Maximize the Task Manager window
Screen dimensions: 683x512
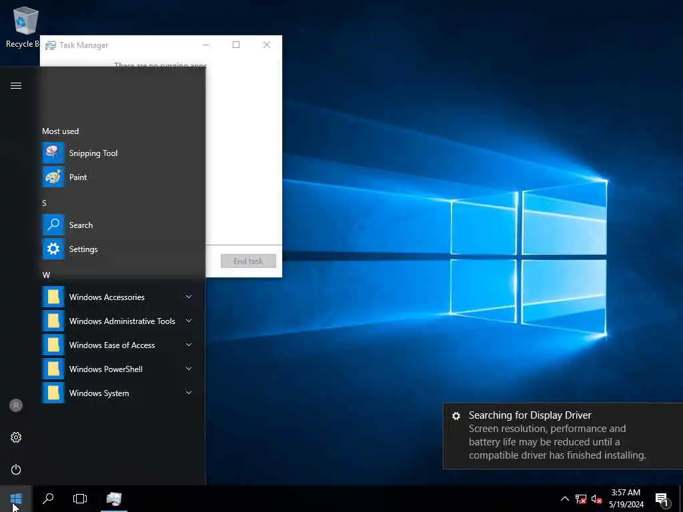click(x=236, y=45)
